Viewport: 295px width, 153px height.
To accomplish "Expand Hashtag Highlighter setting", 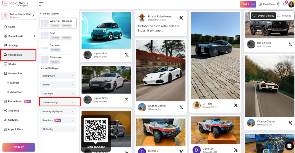I will coord(58,111).
